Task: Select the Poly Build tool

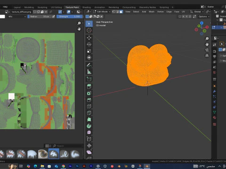Action: click(x=89, y=120)
